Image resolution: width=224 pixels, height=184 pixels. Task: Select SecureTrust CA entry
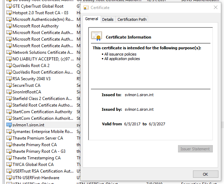pos(26,85)
